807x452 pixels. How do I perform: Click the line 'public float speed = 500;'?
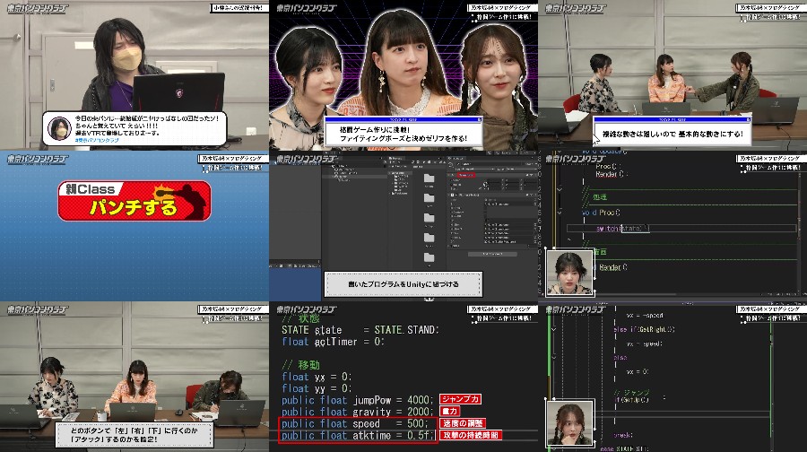[354, 423]
